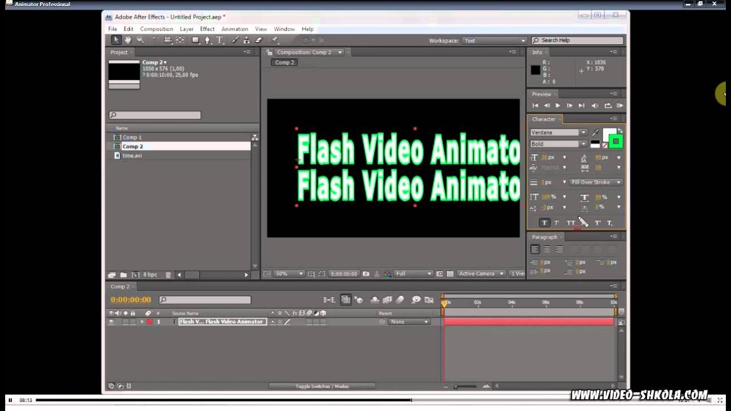Image resolution: width=731 pixels, height=411 pixels.
Task: Expand the Flash Video Animator layer properties
Action: pyautogui.click(x=142, y=321)
